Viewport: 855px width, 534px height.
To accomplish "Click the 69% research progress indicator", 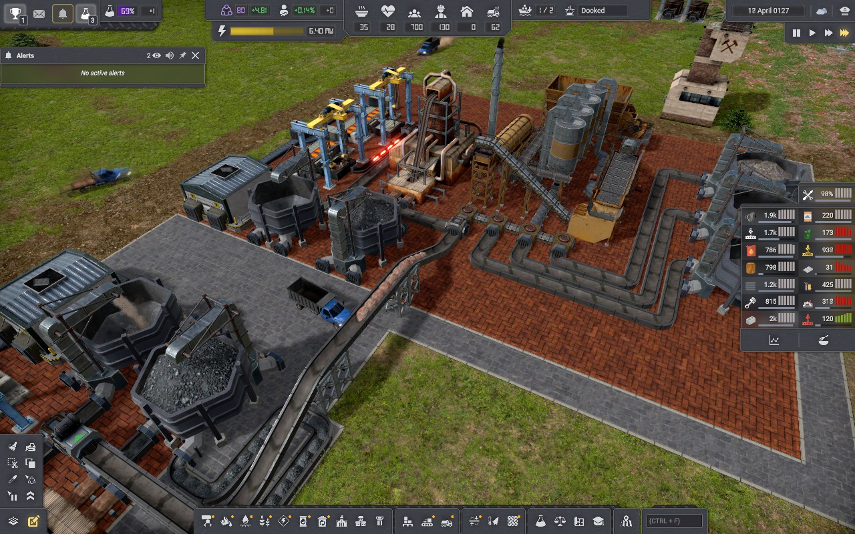I will coord(127,11).
